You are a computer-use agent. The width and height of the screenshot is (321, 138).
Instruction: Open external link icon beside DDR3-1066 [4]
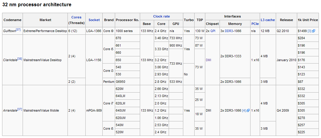coord(248,110)
